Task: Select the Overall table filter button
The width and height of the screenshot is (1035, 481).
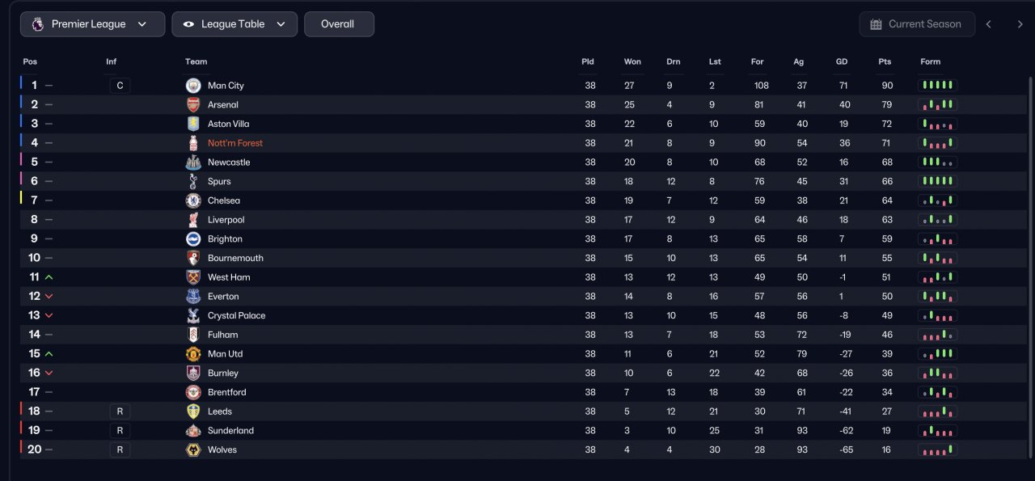Action: [339, 24]
